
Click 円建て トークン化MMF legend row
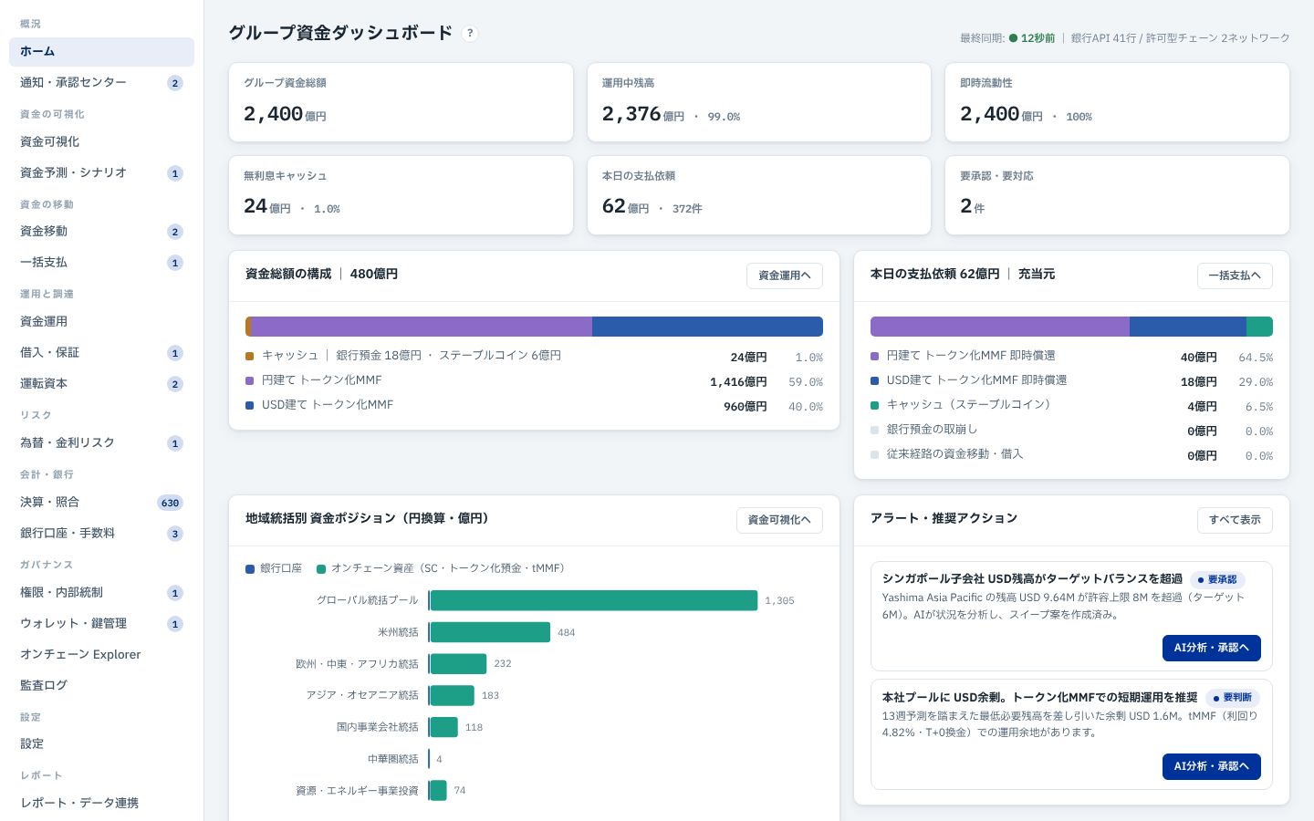pos(534,381)
